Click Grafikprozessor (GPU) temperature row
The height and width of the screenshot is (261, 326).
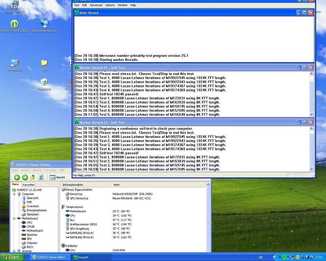click(x=133, y=224)
